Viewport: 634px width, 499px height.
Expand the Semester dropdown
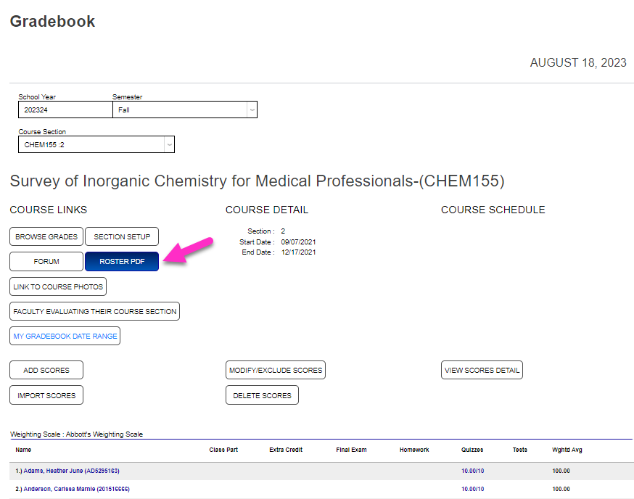[250, 110]
